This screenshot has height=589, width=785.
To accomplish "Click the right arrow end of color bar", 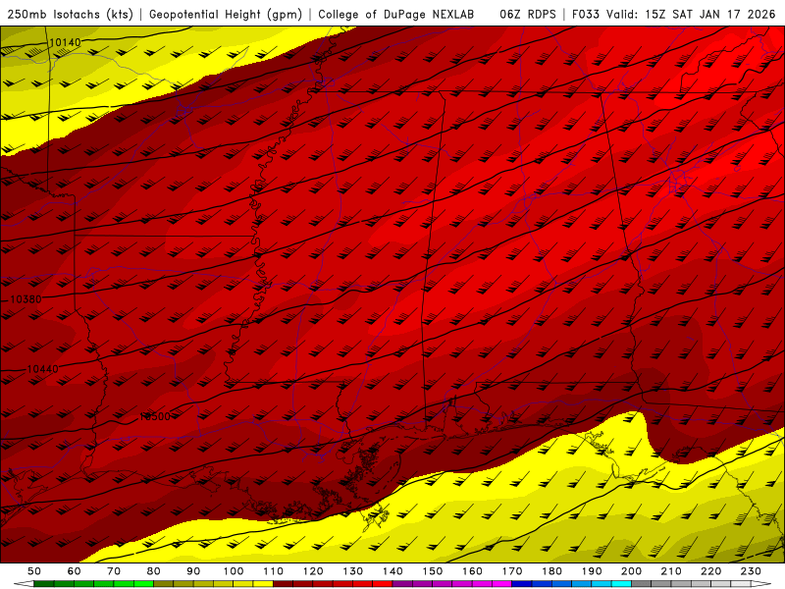I will 761,584.
